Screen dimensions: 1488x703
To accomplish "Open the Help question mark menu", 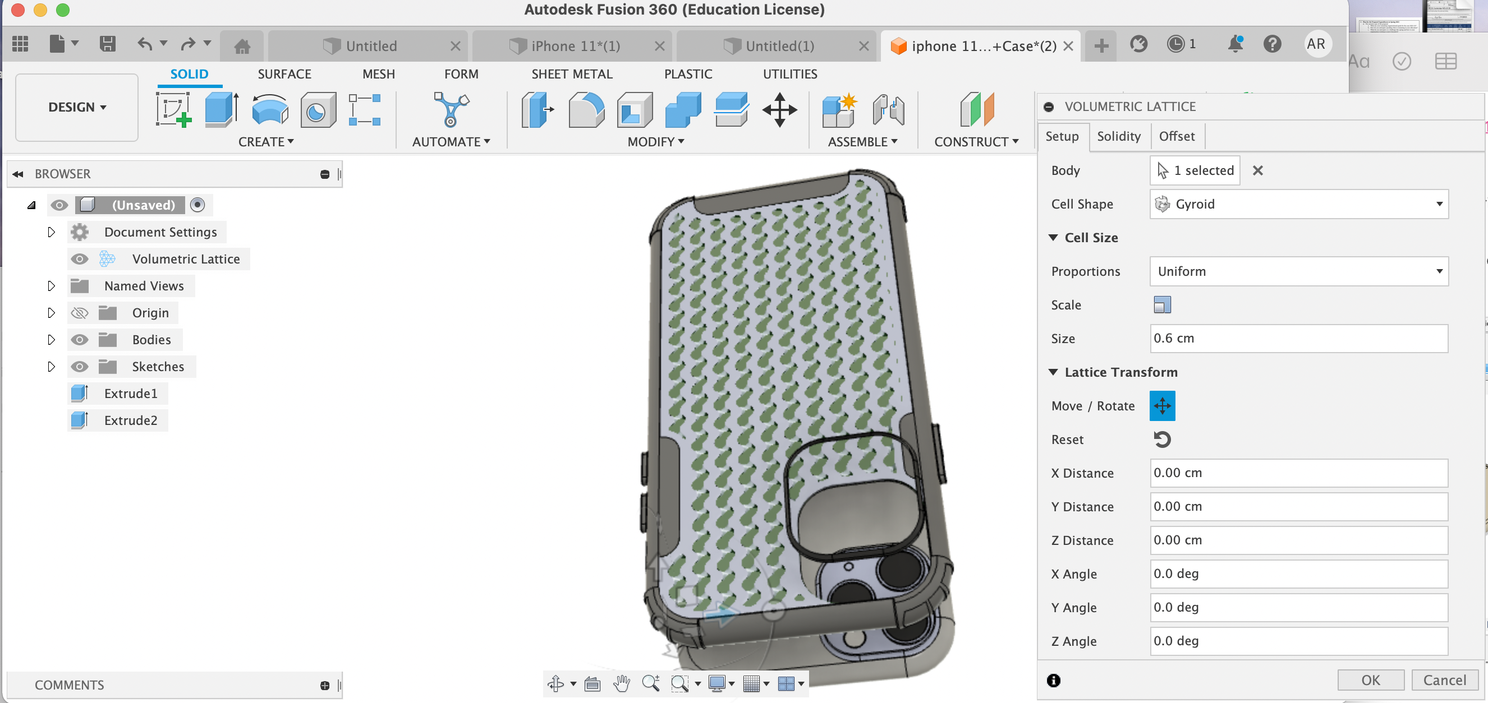I will pos(1272,44).
